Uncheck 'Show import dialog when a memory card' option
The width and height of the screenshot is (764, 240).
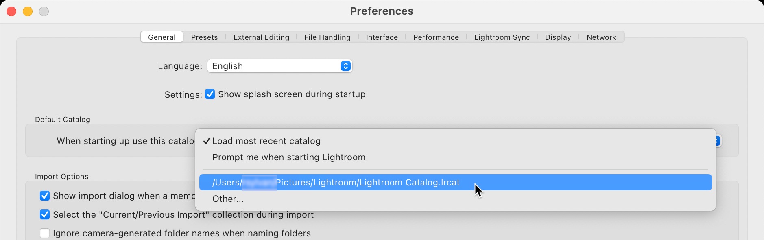pyautogui.click(x=45, y=196)
